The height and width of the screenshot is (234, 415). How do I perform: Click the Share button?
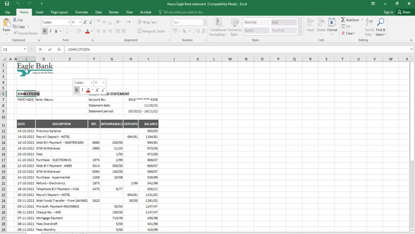coord(403,12)
